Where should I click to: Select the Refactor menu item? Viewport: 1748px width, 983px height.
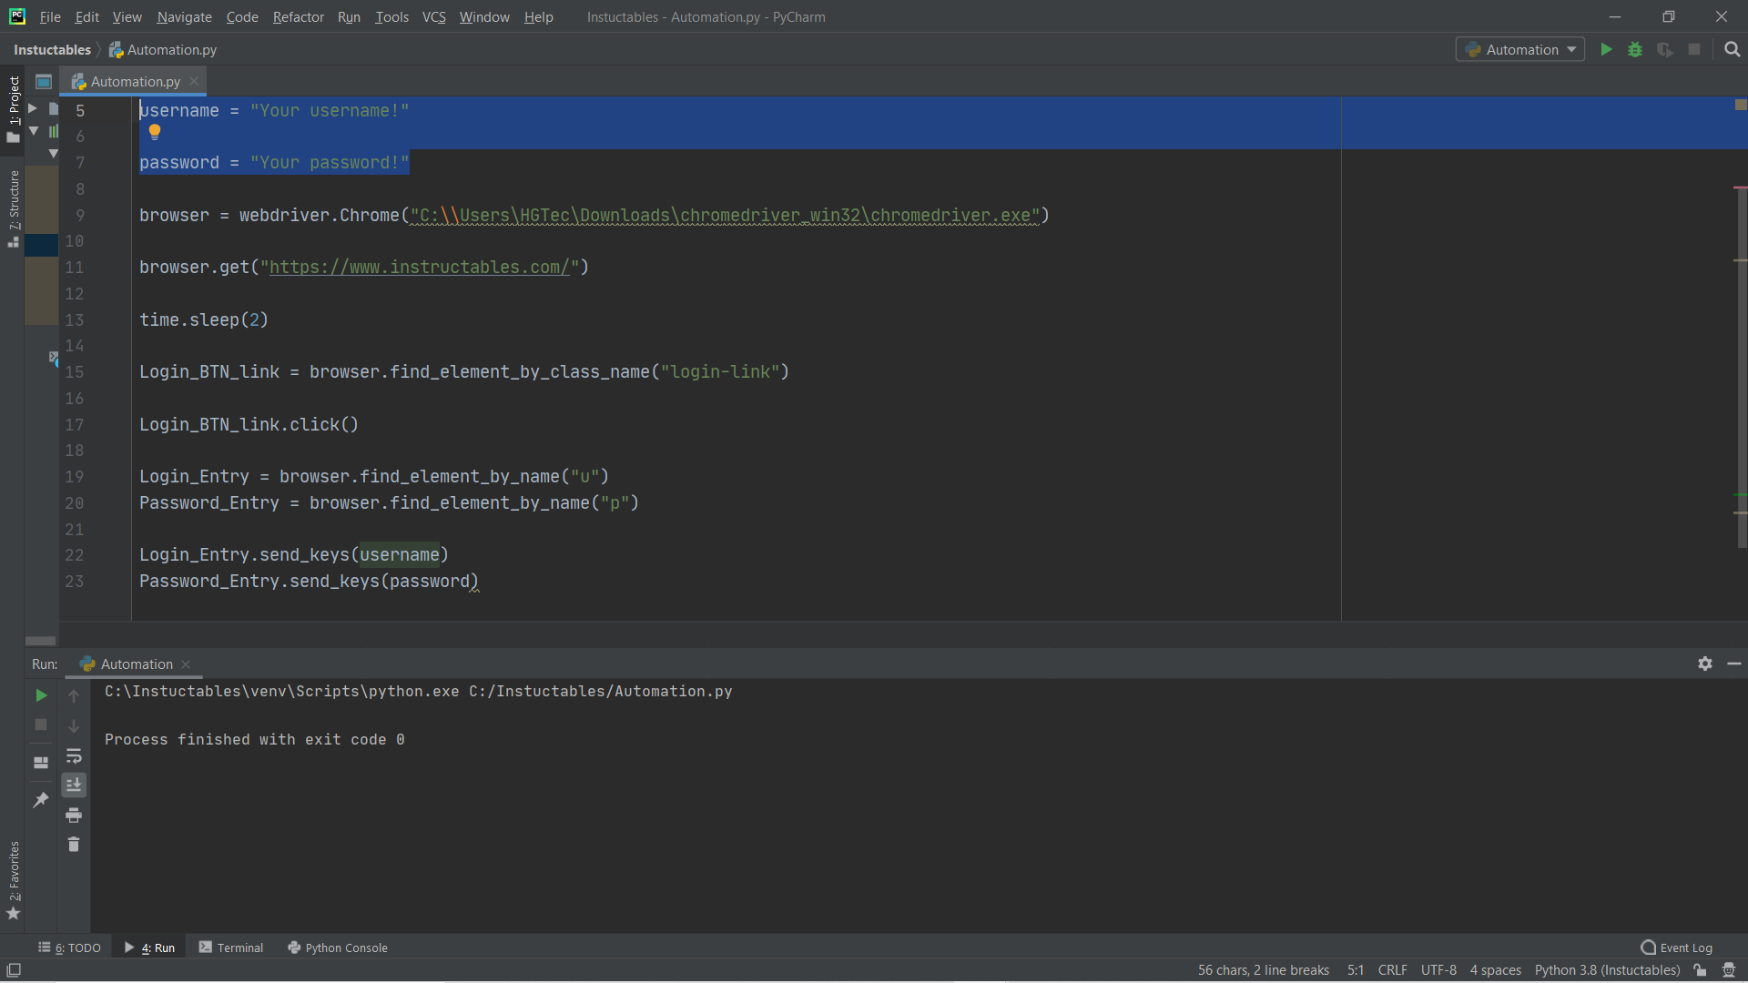[x=297, y=16]
